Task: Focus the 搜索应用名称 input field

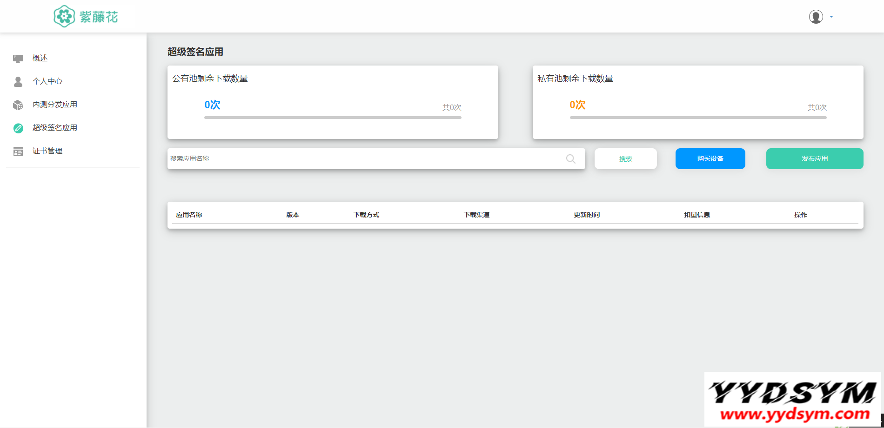Action: coord(363,159)
